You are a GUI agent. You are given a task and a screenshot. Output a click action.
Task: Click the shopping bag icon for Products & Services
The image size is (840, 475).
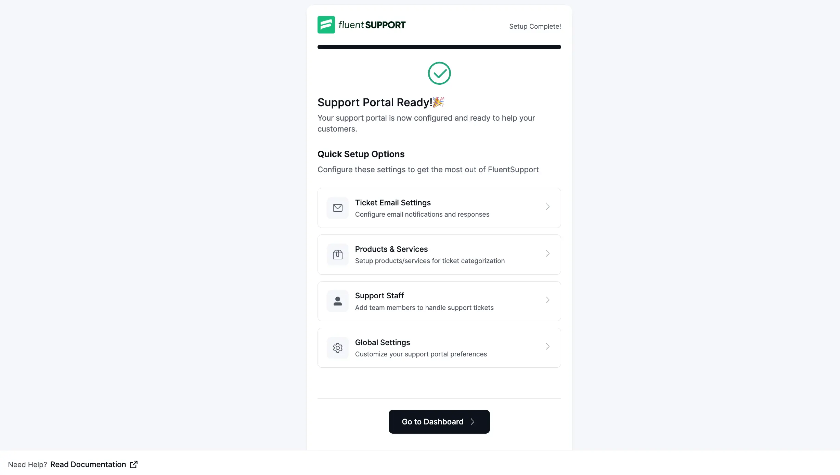pos(337,254)
